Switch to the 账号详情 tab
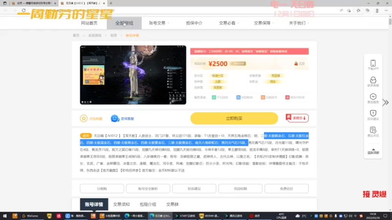This screenshot has width=392, height=220. point(94,204)
